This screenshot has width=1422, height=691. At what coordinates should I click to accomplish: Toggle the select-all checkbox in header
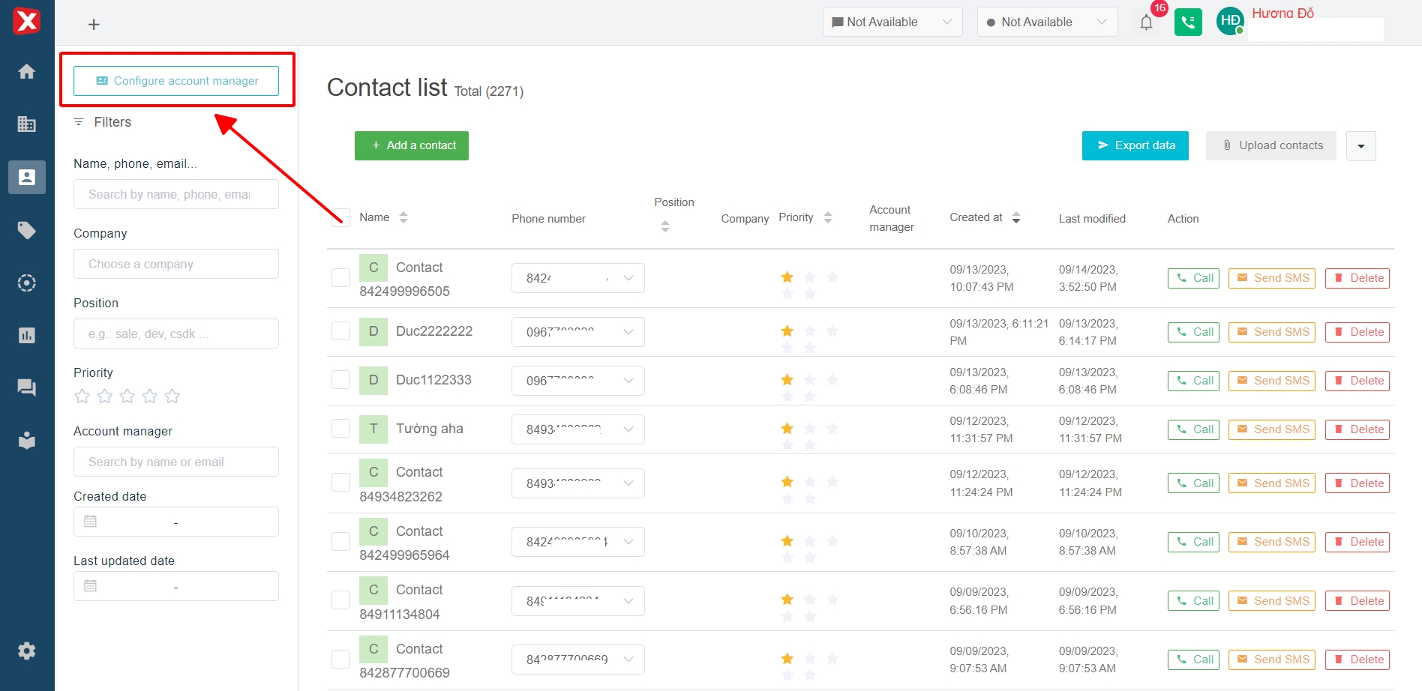point(340,218)
